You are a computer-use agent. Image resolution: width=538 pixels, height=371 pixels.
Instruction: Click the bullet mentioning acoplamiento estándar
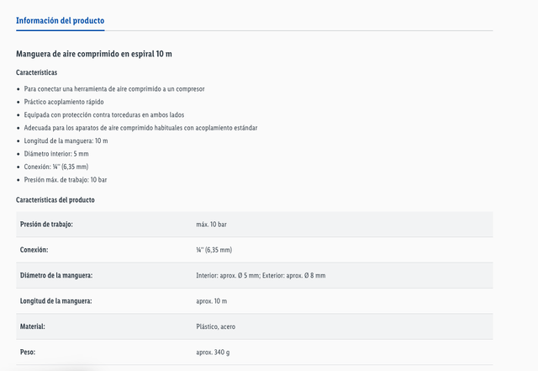(x=140, y=128)
